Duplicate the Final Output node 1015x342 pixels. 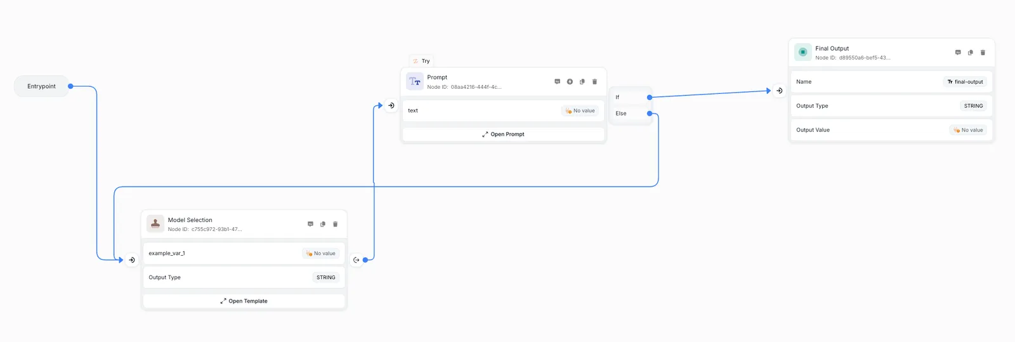point(971,52)
